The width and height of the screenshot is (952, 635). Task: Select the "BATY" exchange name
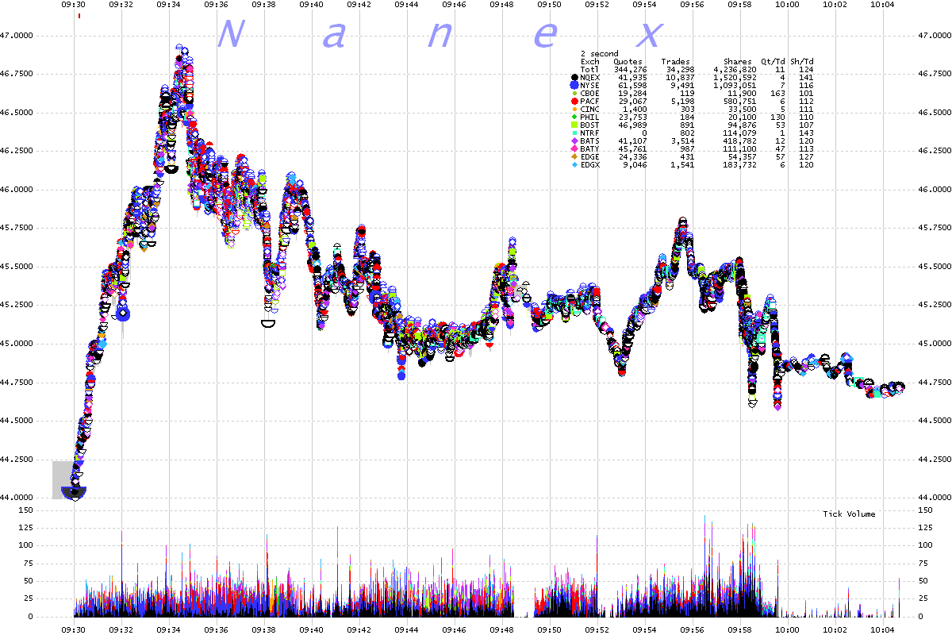(x=590, y=148)
